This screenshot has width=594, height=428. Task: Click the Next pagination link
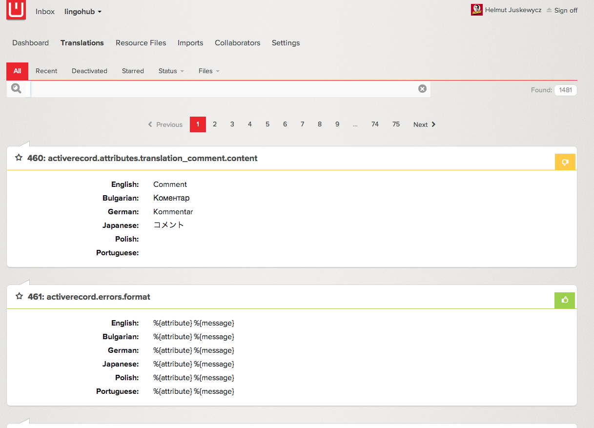[425, 124]
